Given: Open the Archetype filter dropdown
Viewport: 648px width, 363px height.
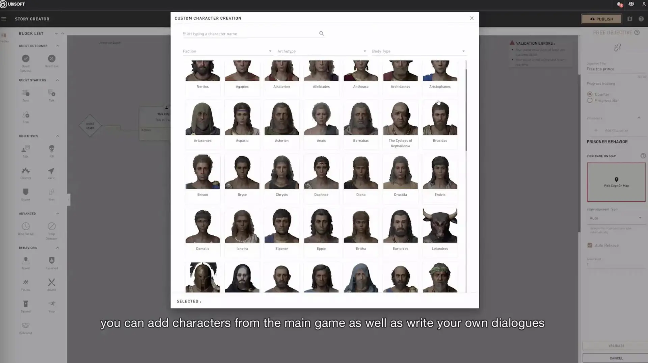Looking at the screenshot, I should coord(322,51).
